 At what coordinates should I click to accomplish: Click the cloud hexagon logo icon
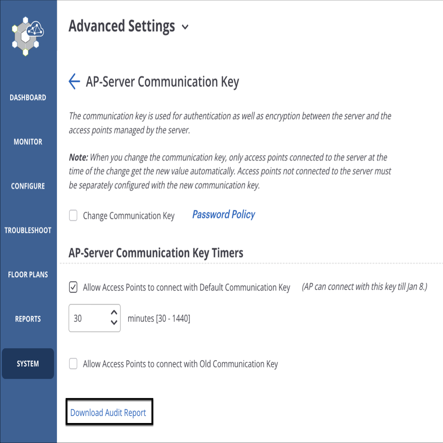point(28,36)
